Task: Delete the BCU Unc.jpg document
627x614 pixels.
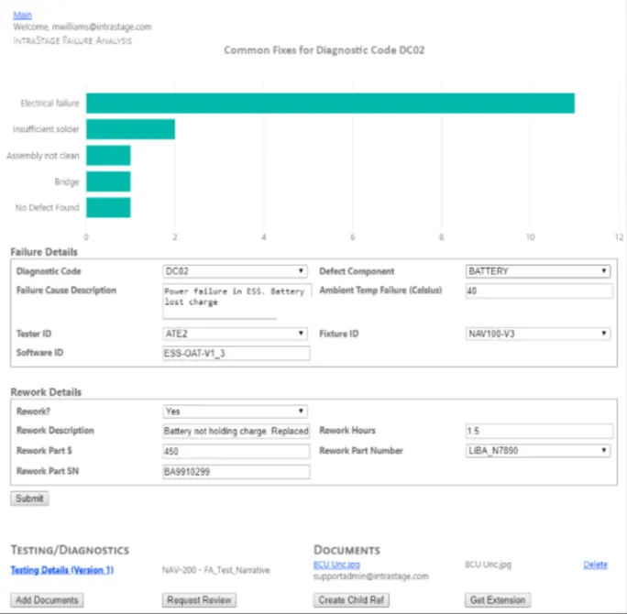Action: coord(595,565)
